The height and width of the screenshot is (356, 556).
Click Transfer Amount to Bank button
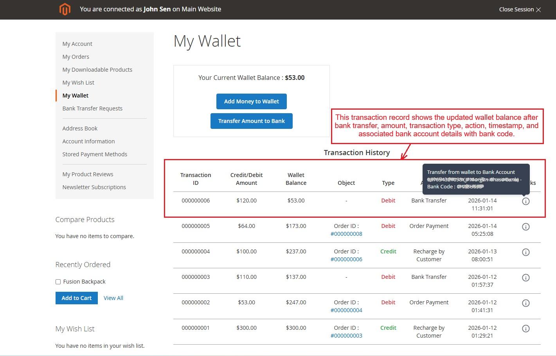251,121
